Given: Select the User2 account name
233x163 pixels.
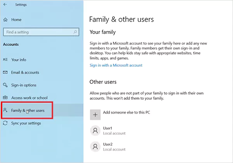Looking at the screenshot, I should [x=108, y=144].
